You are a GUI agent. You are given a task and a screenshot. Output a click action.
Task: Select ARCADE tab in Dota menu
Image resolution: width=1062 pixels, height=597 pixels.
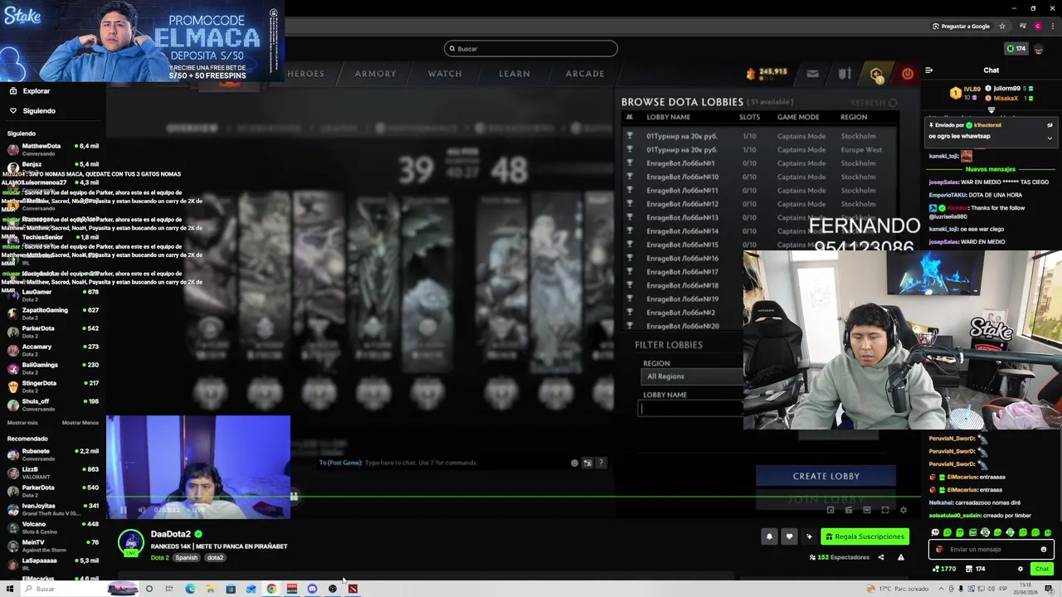coord(585,74)
